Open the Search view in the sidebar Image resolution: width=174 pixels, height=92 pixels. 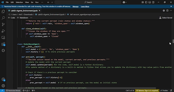pyautogui.click(x=3, y=18)
